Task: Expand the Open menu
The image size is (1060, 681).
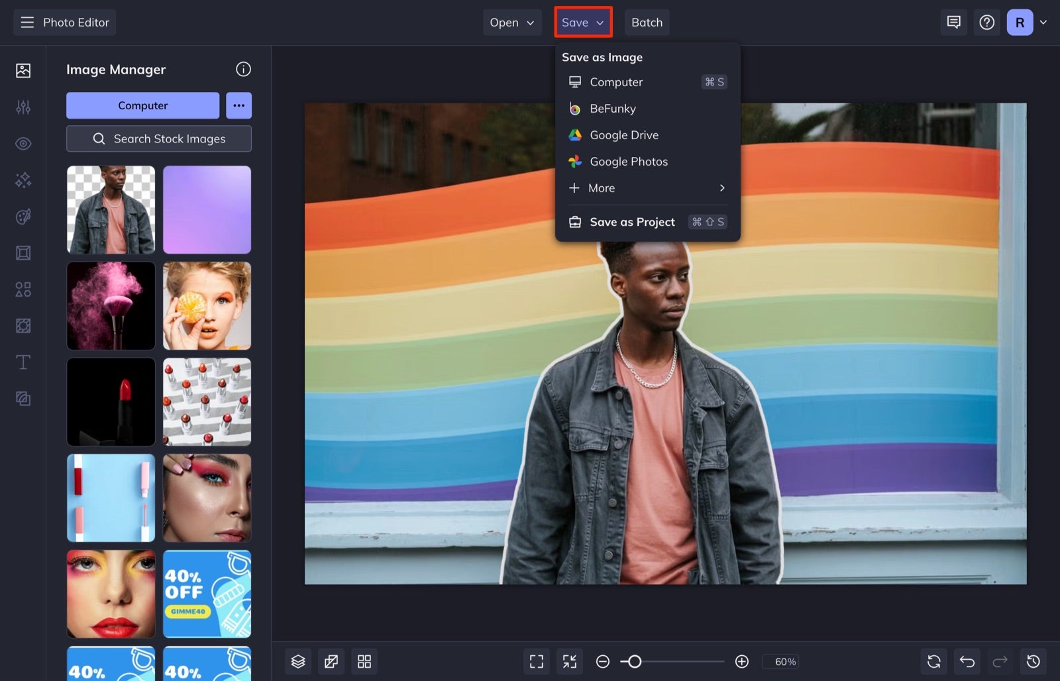Action: click(x=511, y=22)
